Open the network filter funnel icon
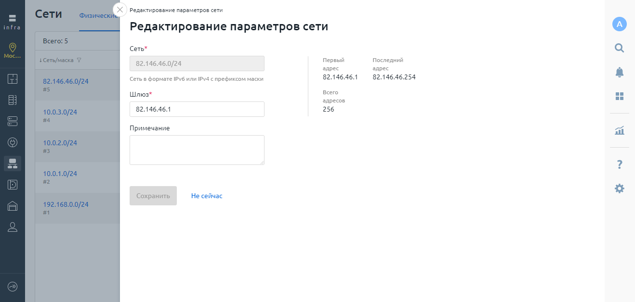Image resolution: width=635 pixels, height=302 pixels. 79,60
